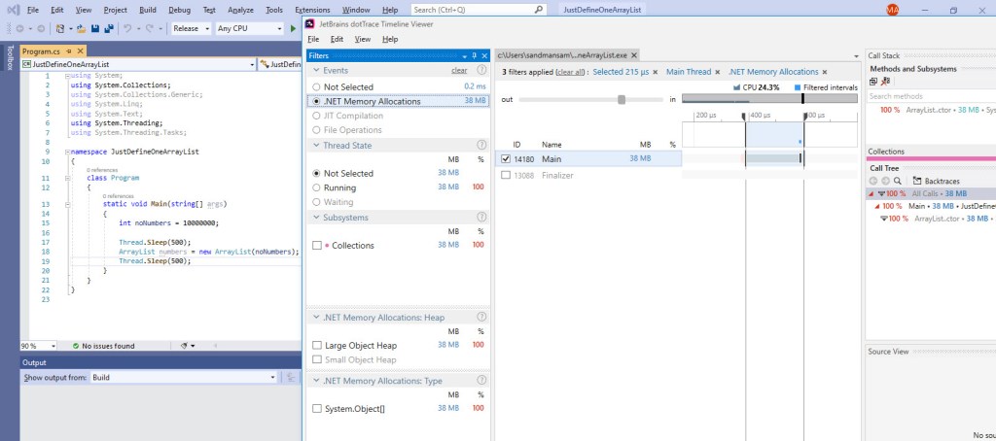The image size is (996, 441).
Task: Select the Running thread state radio button
Action: click(x=316, y=187)
